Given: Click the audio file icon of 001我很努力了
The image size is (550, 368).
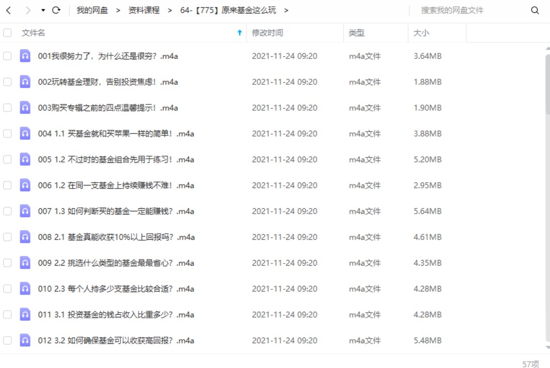Looking at the screenshot, I should pyautogui.click(x=25, y=56).
